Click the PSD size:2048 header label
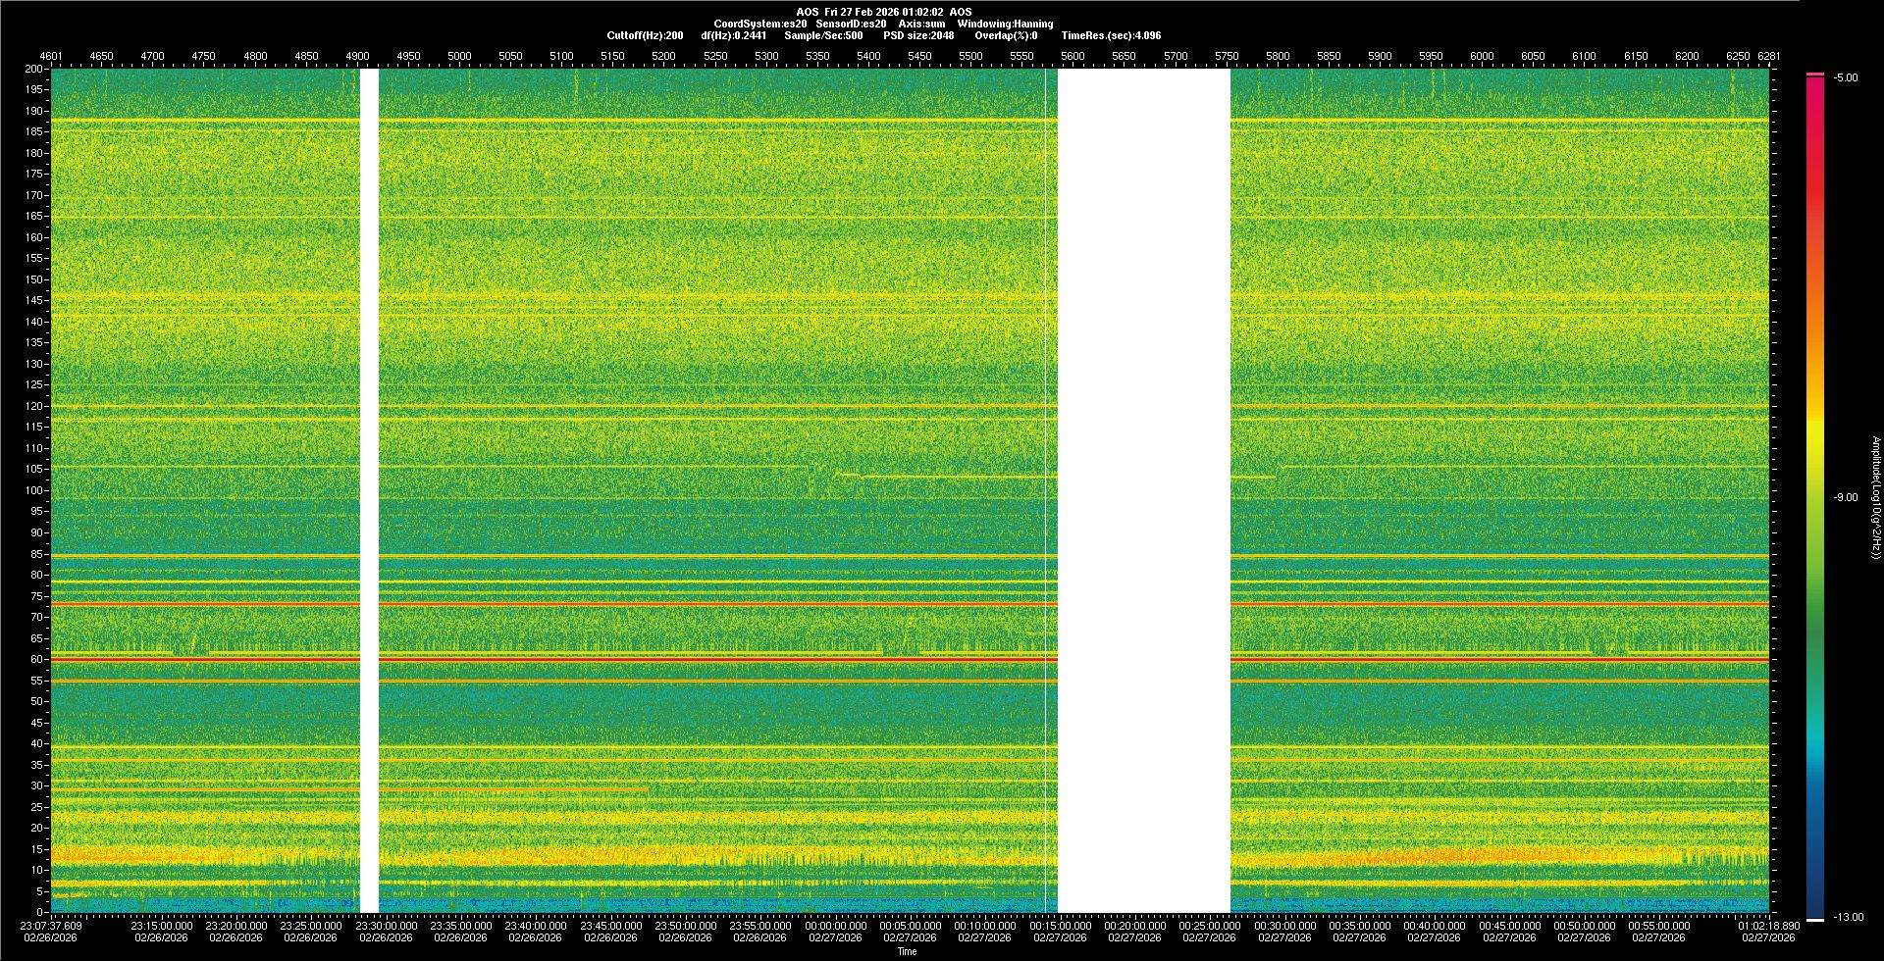The height and width of the screenshot is (961, 1884). 917,35
